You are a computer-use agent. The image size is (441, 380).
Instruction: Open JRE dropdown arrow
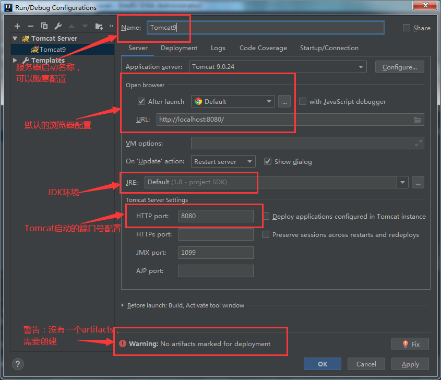(x=402, y=182)
